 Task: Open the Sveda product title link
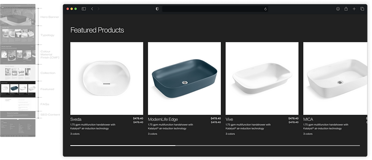tap(76, 119)
